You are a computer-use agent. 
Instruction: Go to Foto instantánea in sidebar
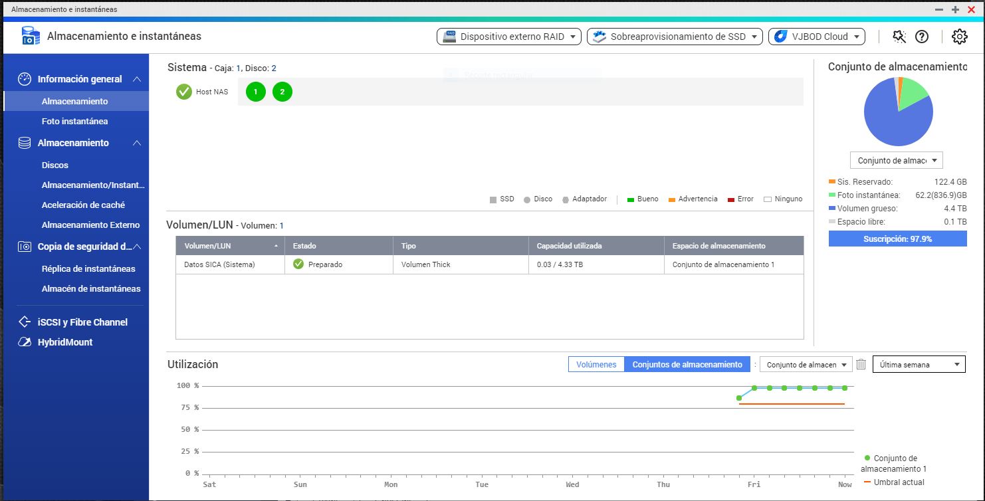coord(74,122)
